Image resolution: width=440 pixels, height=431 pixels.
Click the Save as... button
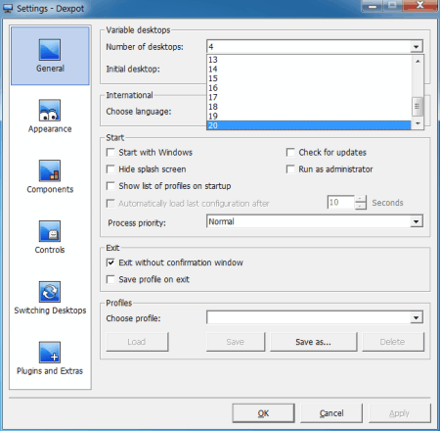[x=313, y=342]
